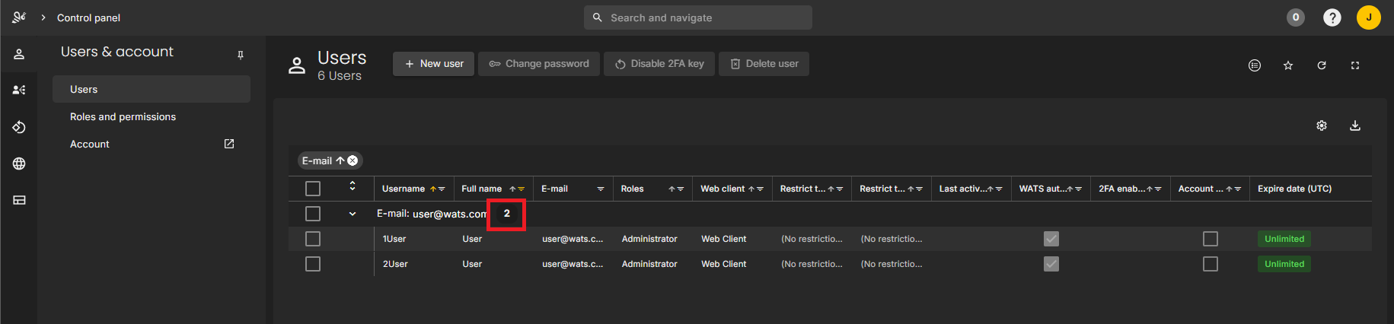
Task: Open the help question mark icon
Action: pyautogui.click(x=1332, y=17)
